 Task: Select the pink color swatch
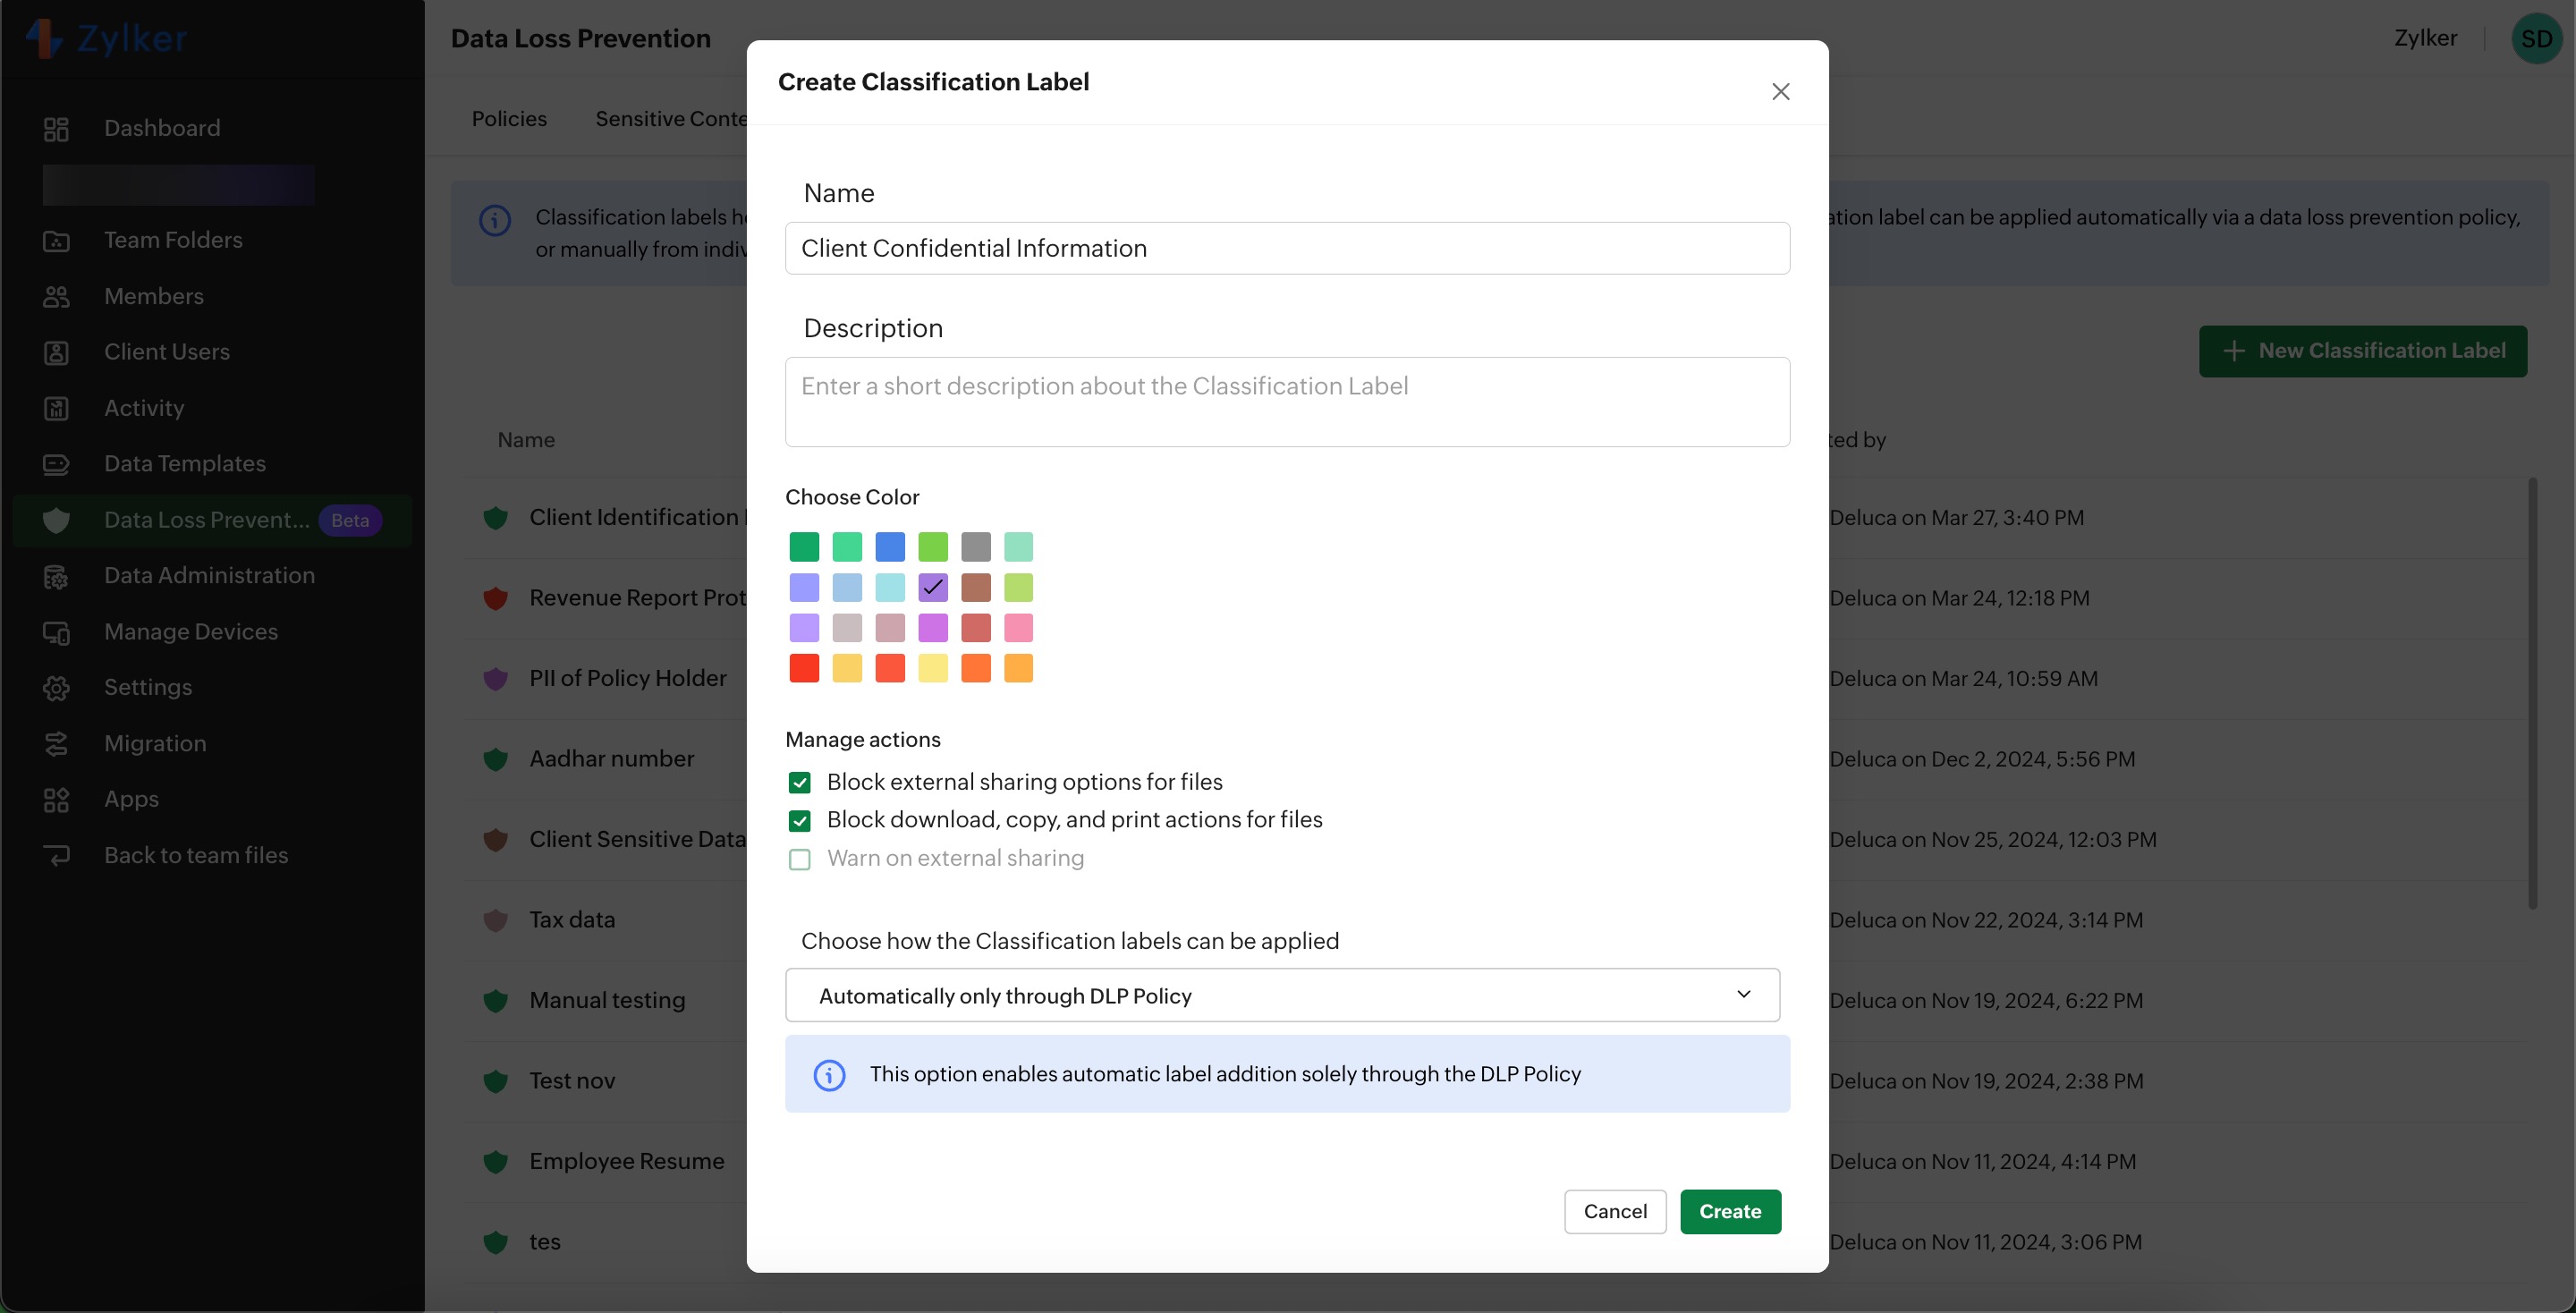(1018, 628)
